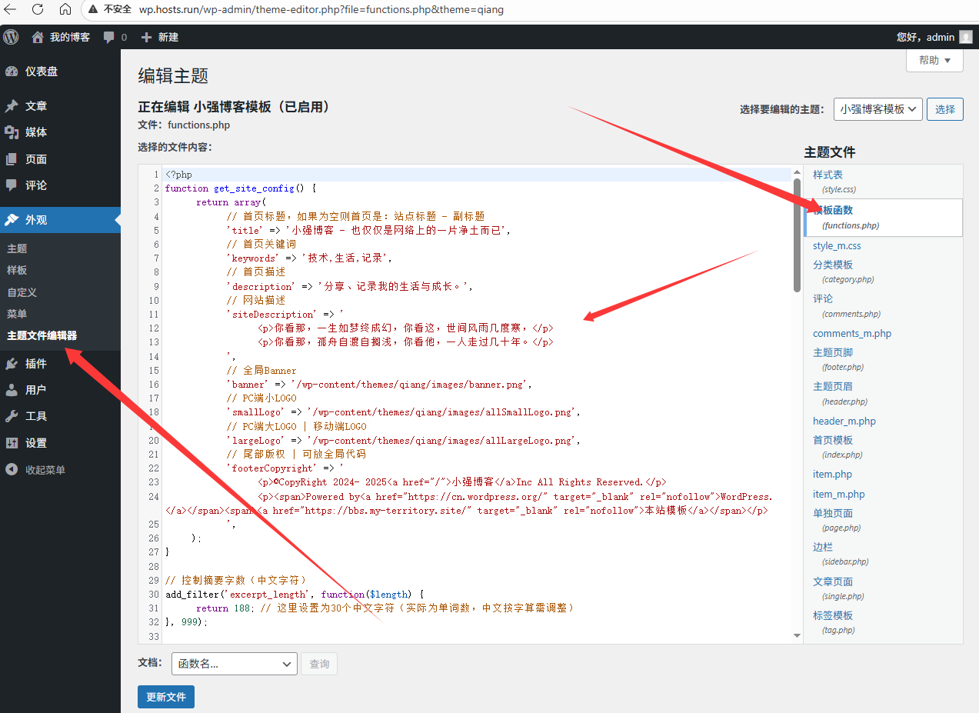Click the plus icon for 新建
This screenshot has width=979, height=713.
click(x=146, y=37)
